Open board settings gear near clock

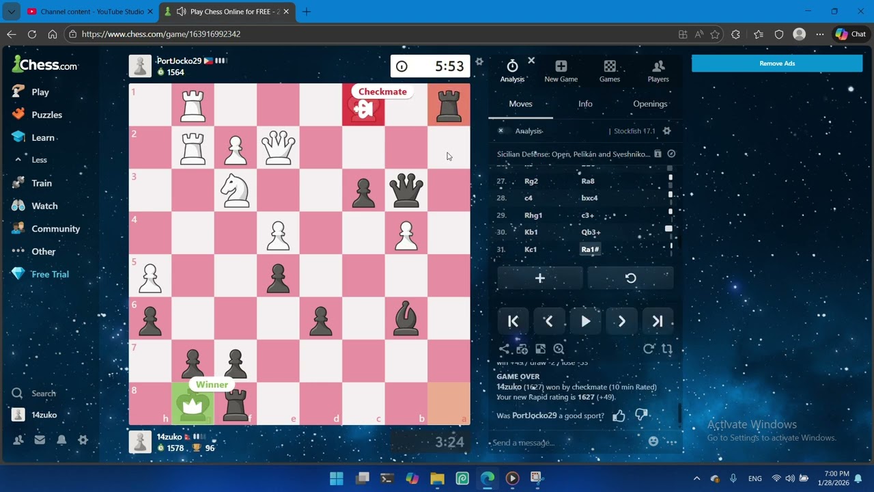click(x=479, y=61)
